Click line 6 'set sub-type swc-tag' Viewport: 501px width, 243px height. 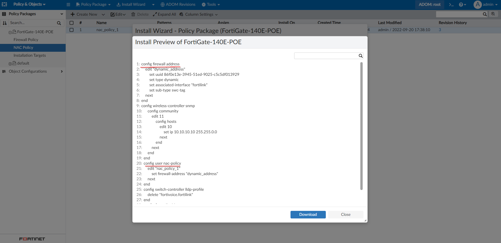click(167, 90)
